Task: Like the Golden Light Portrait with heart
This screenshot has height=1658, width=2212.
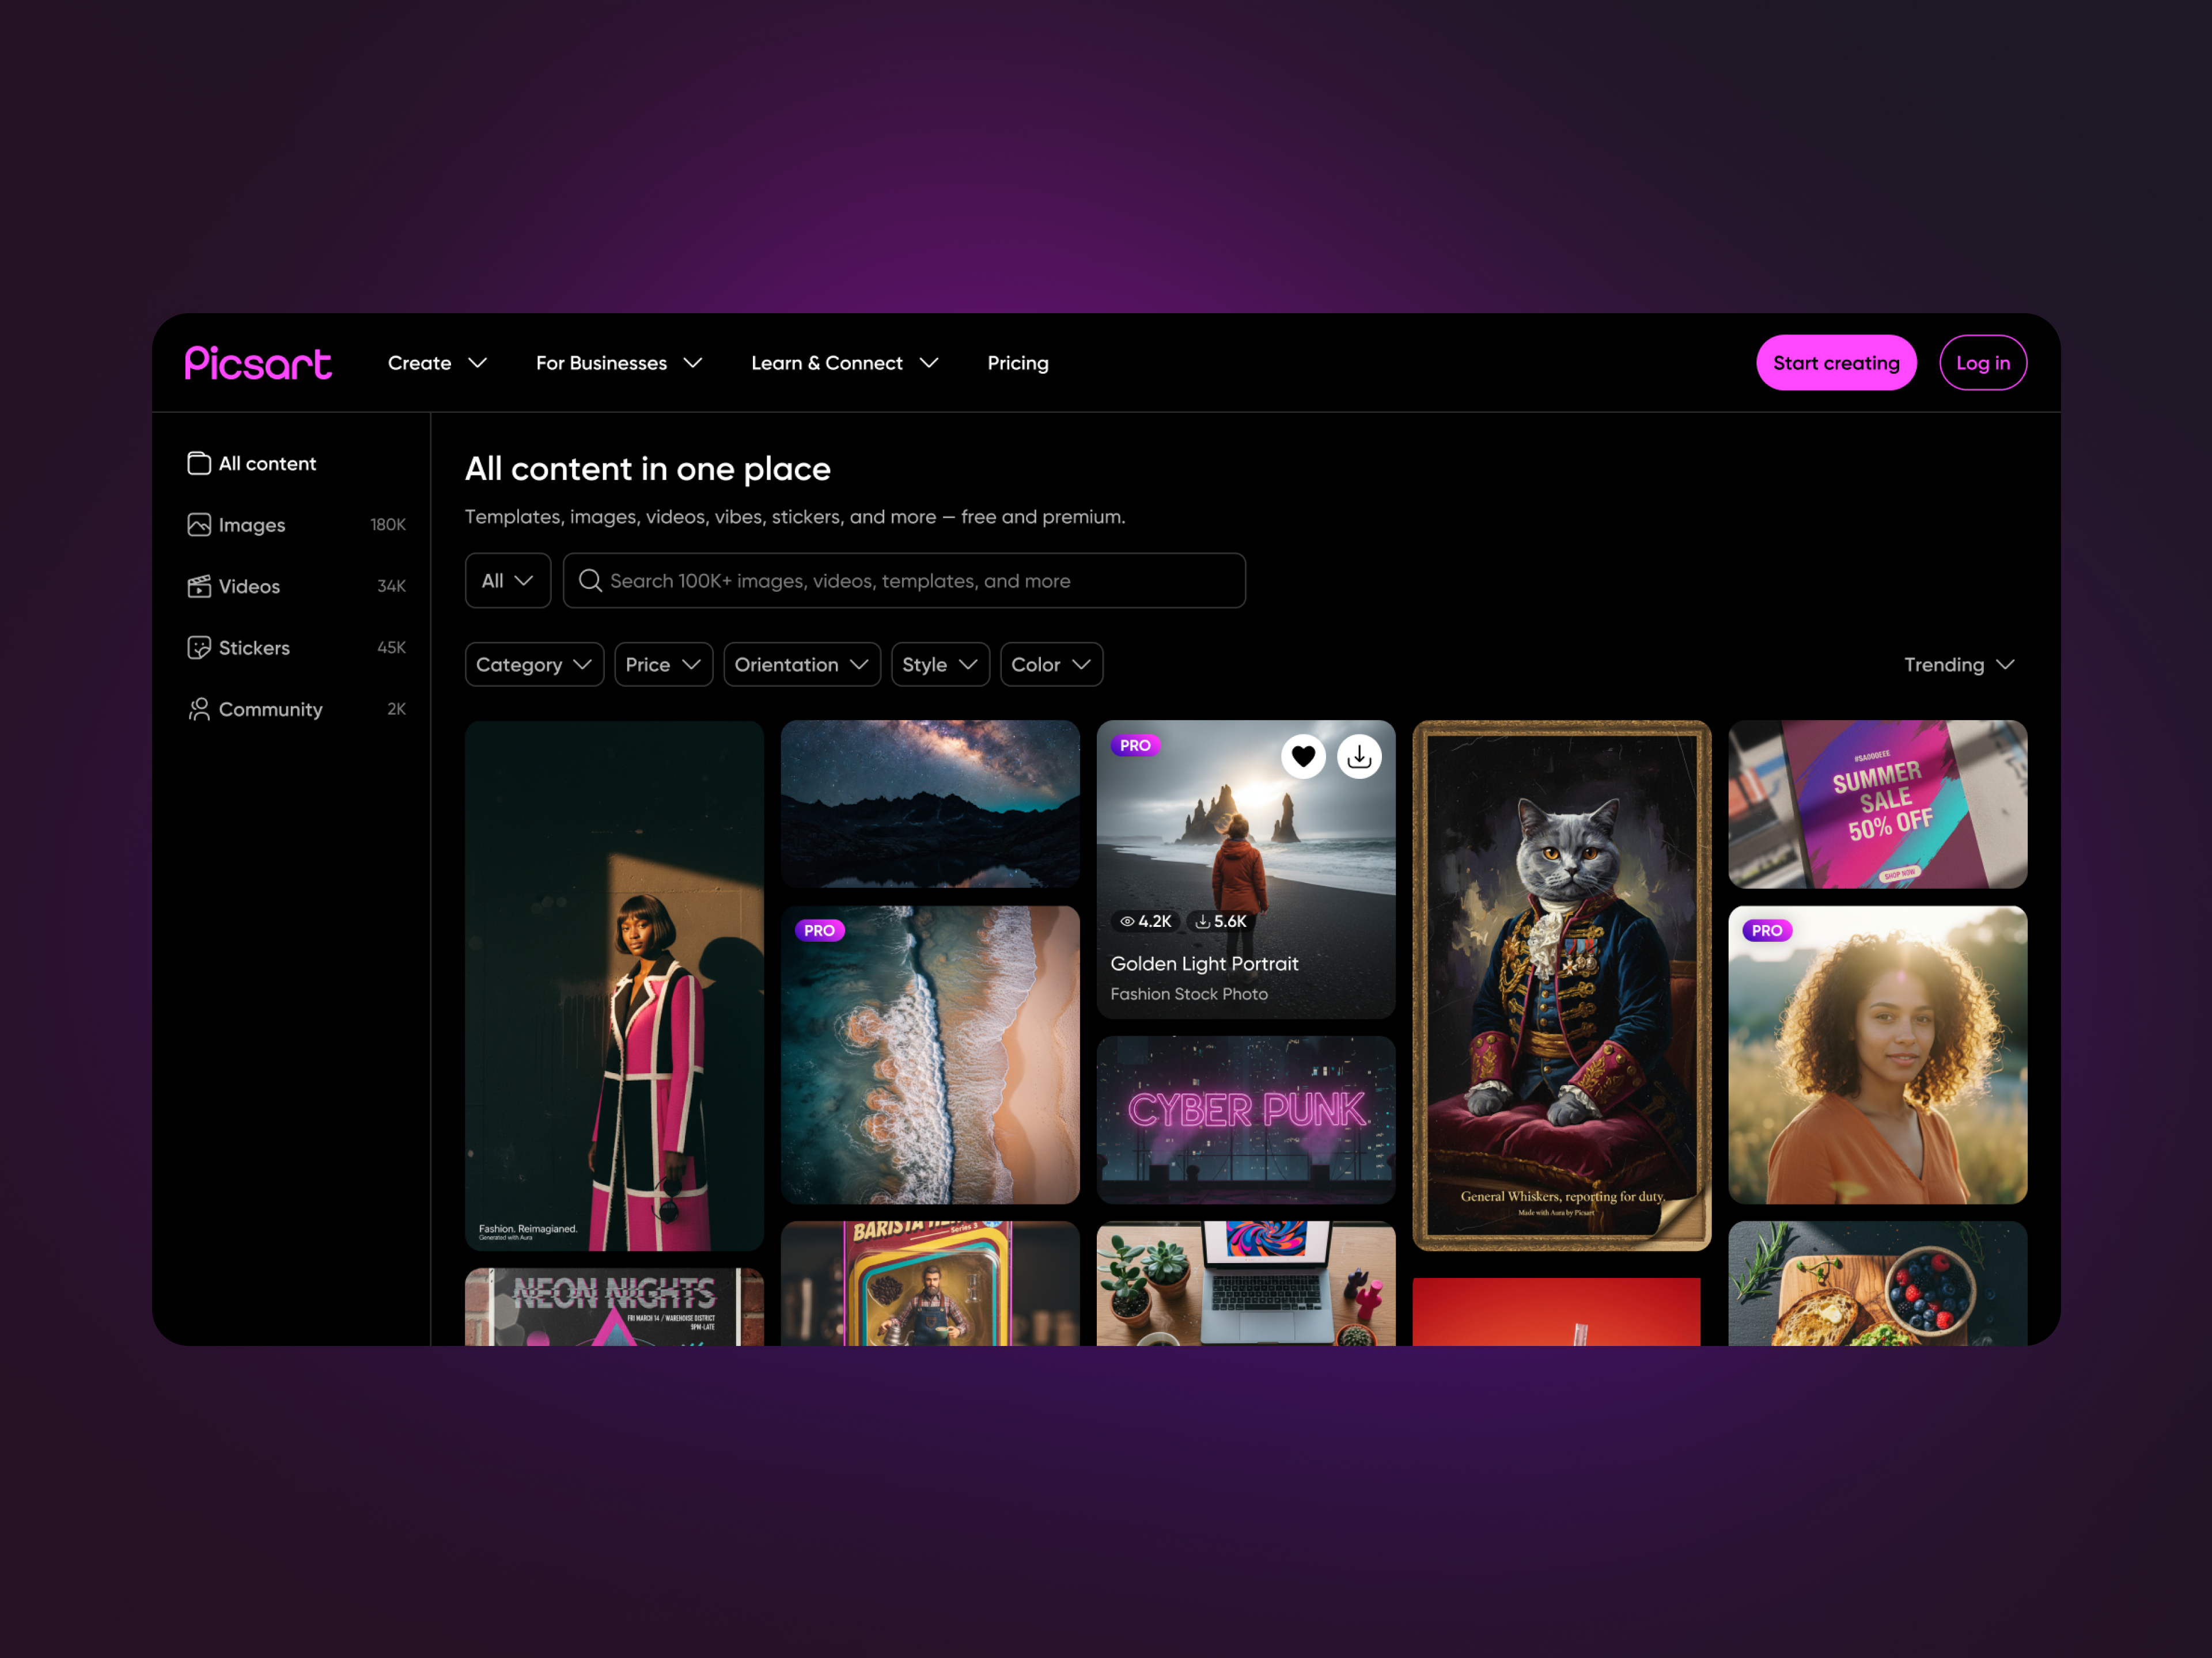Action: [x=1303, y=756]
